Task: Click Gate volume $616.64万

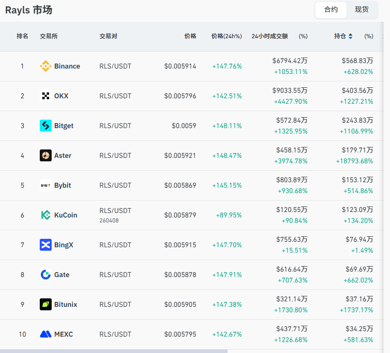Action: (292, 269)
